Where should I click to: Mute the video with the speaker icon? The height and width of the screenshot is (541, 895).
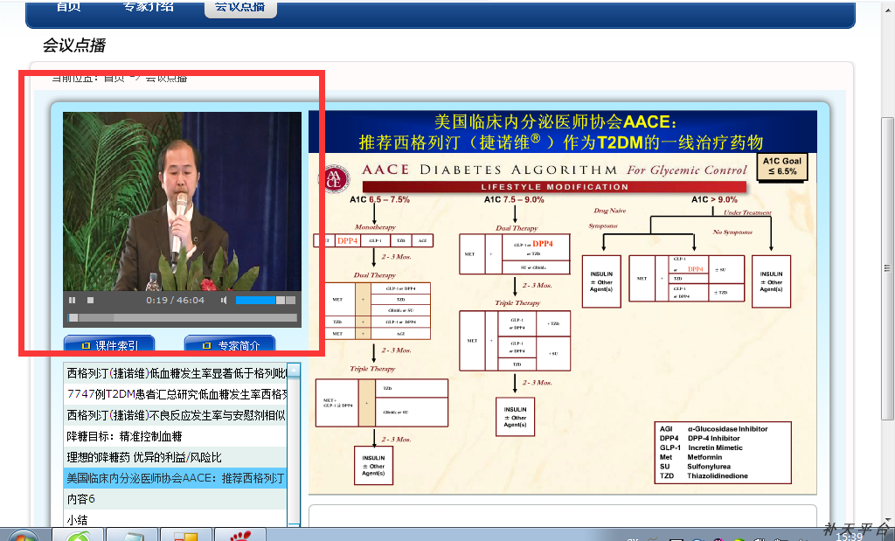(x=224, y=300)
